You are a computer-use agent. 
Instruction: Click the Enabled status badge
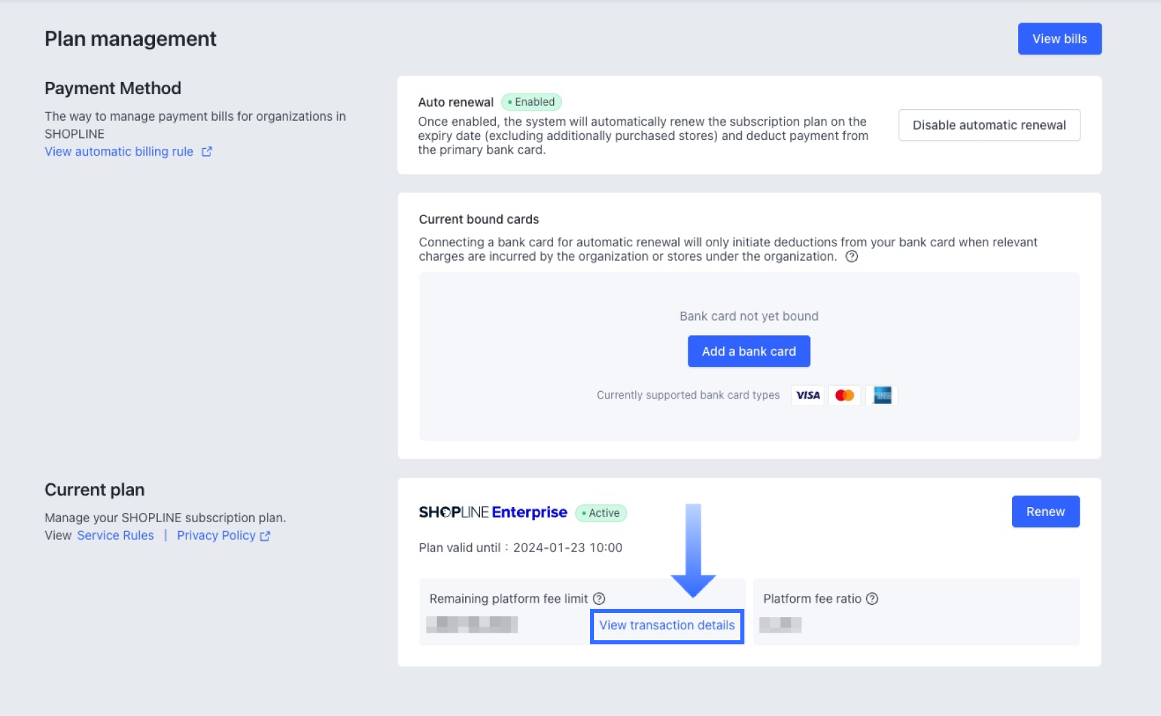(531, 102)
